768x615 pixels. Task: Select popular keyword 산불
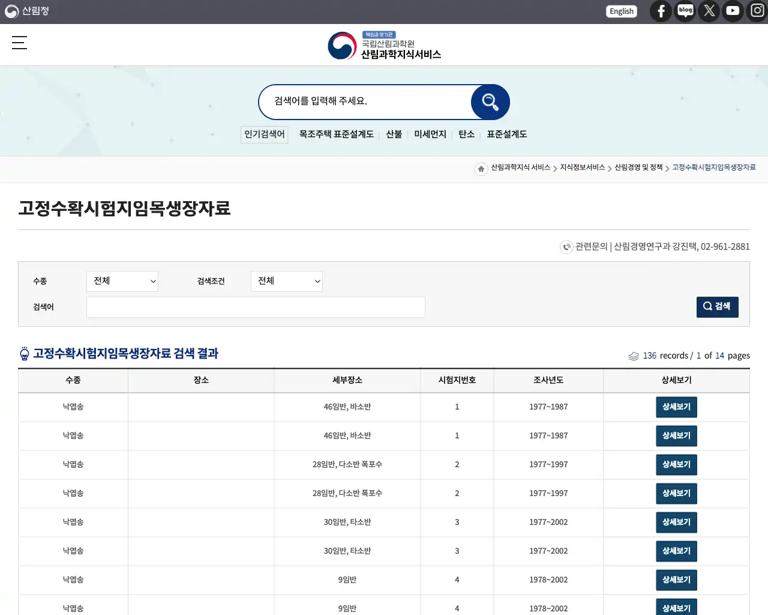click(394, 134)
